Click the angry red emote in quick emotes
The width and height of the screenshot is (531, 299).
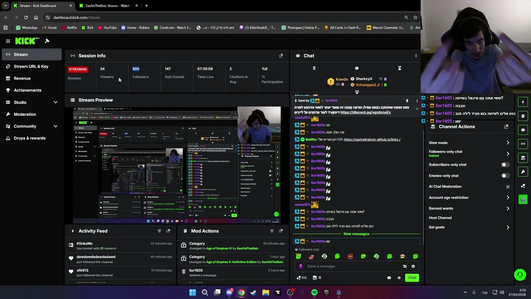[350, 256]
